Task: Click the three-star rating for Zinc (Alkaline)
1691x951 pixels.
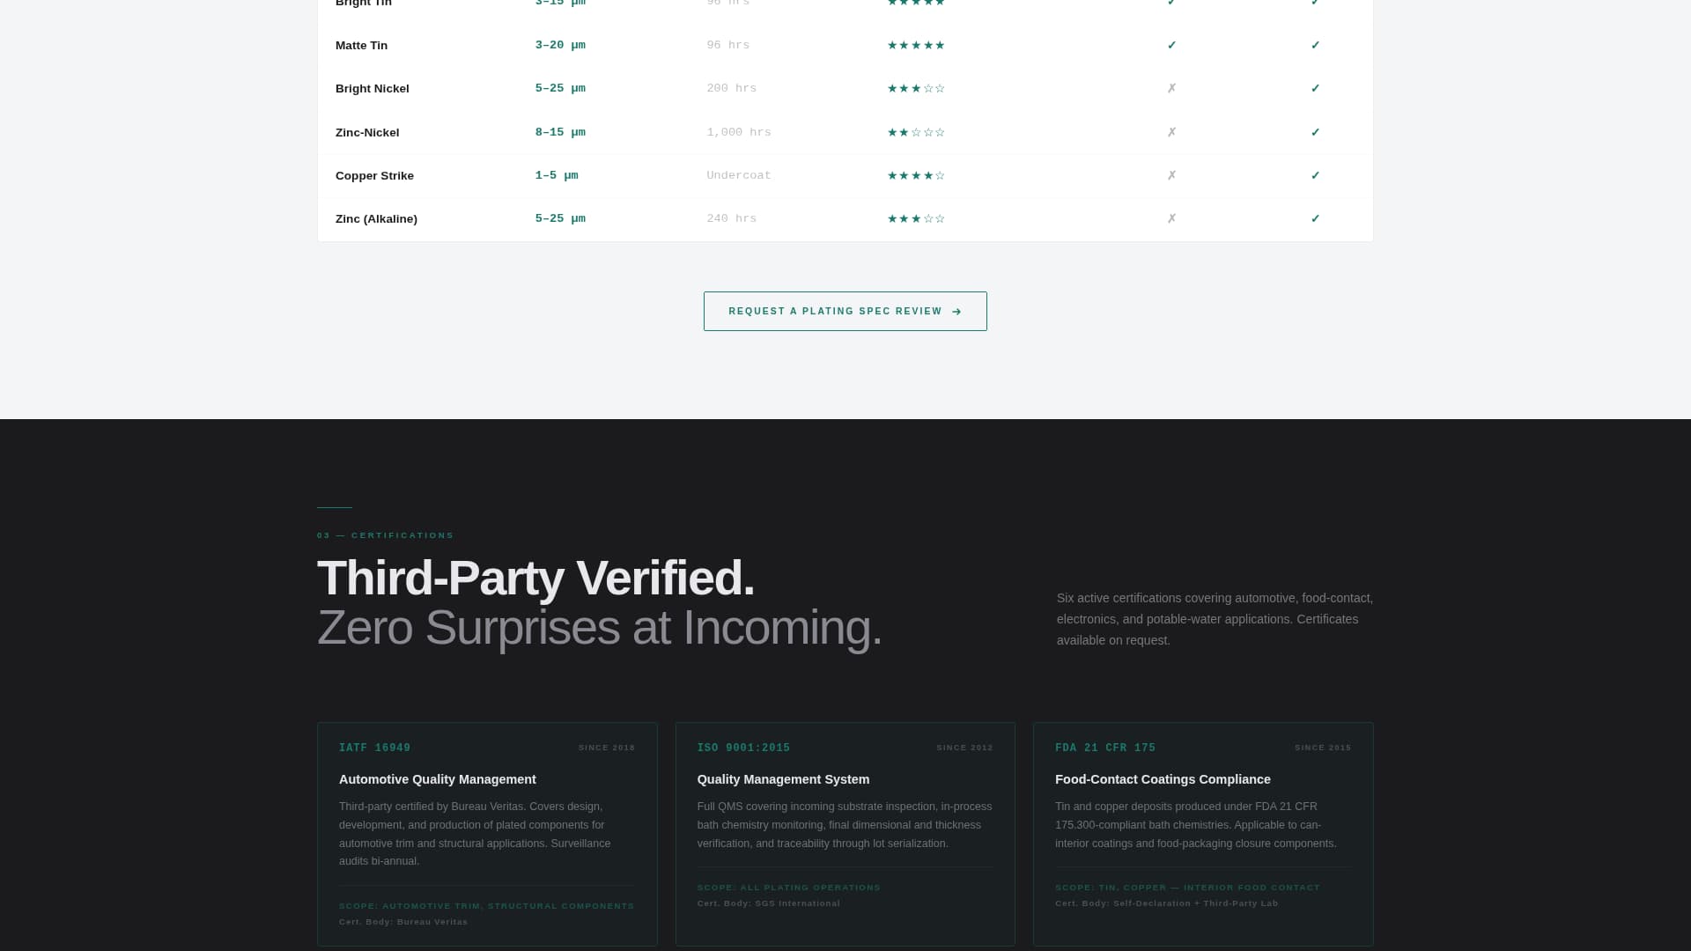Action: click(x=916, y=218)
